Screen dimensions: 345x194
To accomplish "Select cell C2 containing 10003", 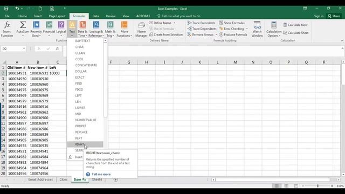I will pyautogui.click(x=58, y=73).
